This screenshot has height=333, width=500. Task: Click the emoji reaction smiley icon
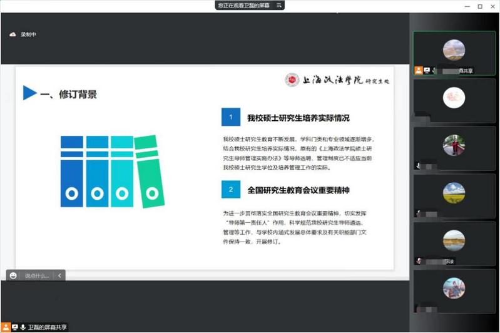pyautogui.click(x=13, y=275)
